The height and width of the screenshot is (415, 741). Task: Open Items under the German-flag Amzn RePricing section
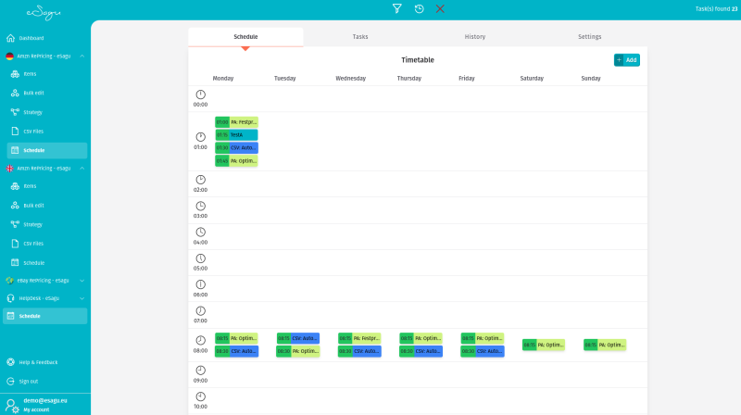click(x=30, y=74)
